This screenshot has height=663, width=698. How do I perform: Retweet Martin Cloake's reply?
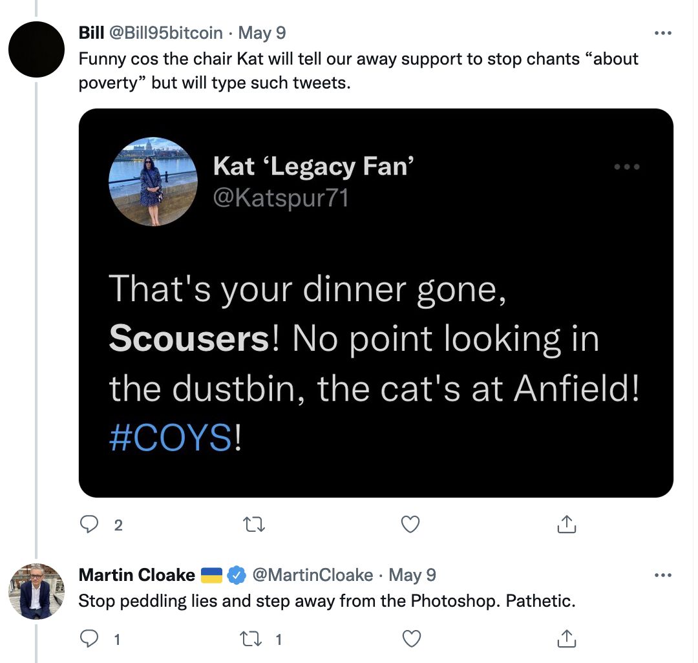249,640
